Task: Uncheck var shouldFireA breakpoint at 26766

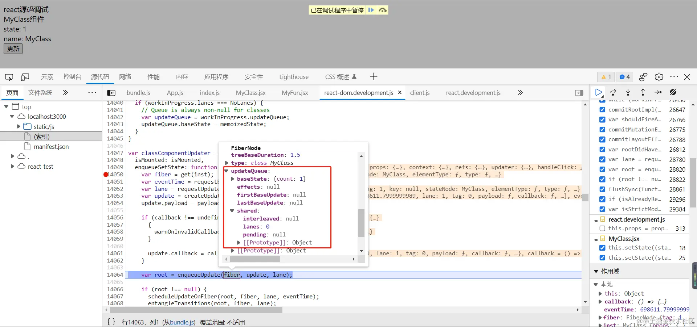Action: coord(602,120)
